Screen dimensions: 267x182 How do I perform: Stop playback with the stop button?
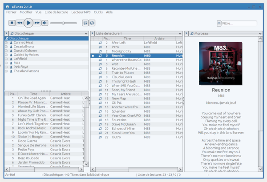click(12, 23)
